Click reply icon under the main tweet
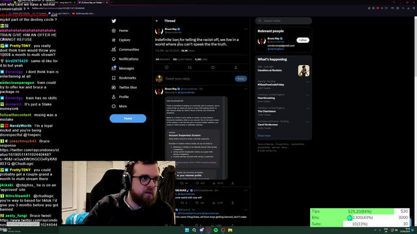This screenshot has height=234, width=417. [x=167, y=68]
